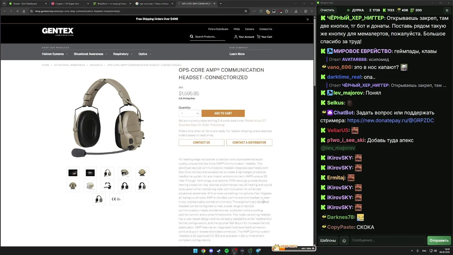Go to HOME breadcrumb

point(46,65)
